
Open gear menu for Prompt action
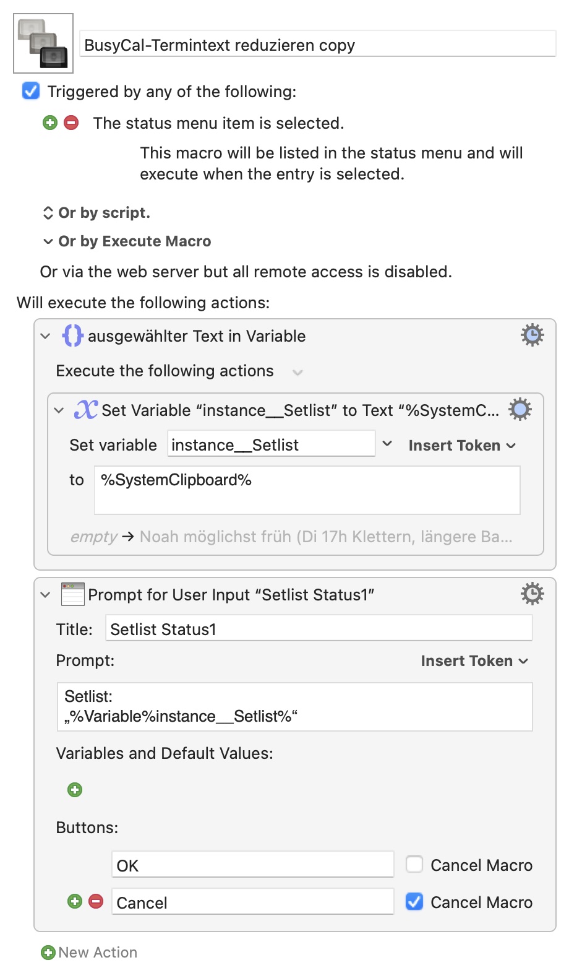(x=532, y=594)
